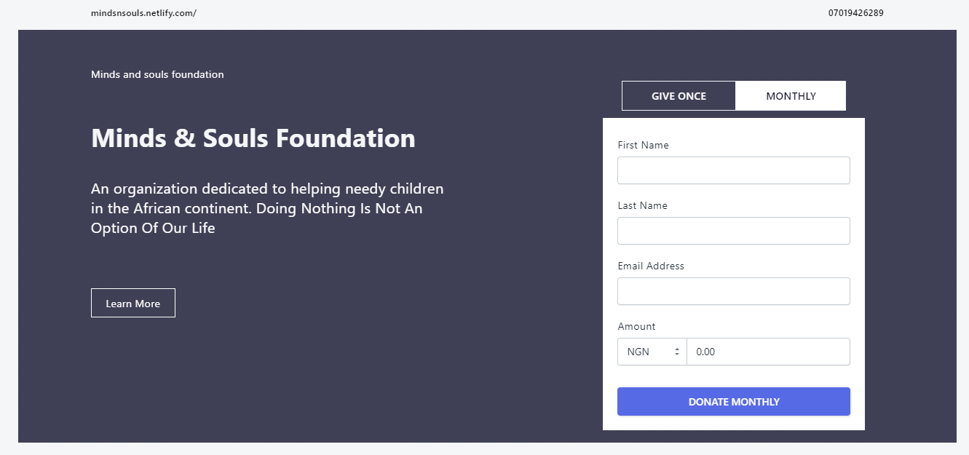969x455 pixels.
Task: Click the Learn More button
Action: point(133,304)
